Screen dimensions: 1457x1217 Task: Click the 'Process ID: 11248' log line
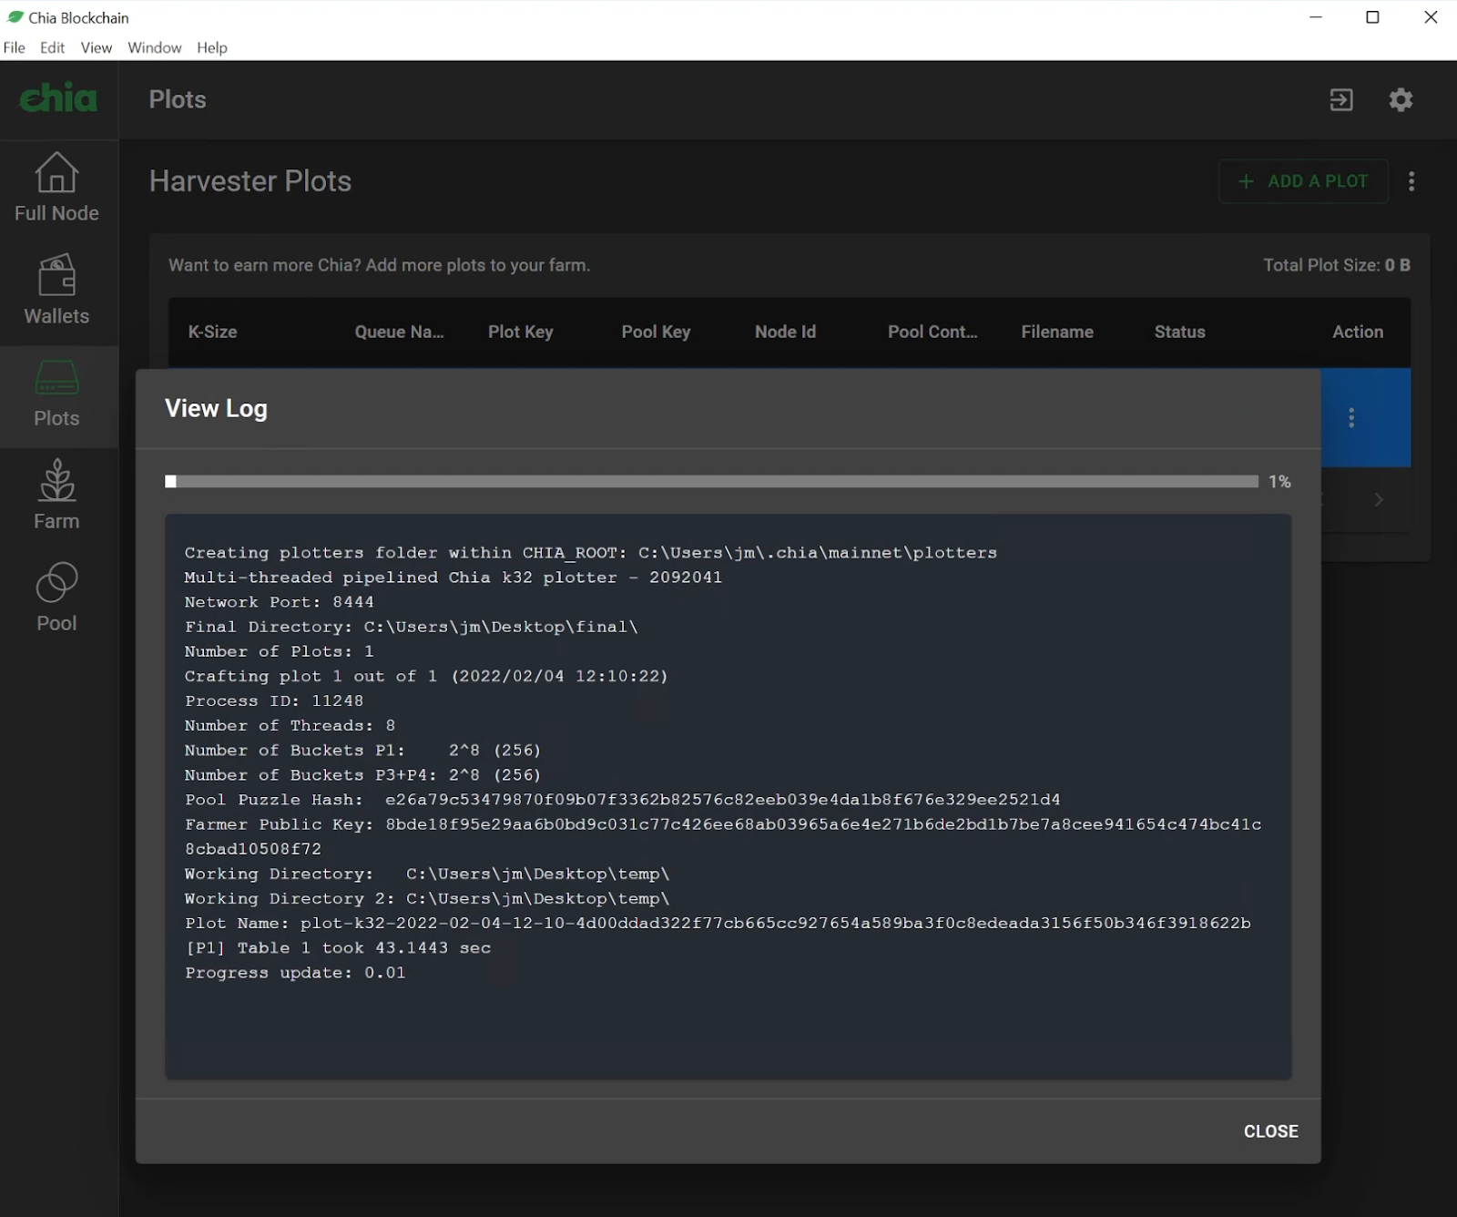pos(274,701)
